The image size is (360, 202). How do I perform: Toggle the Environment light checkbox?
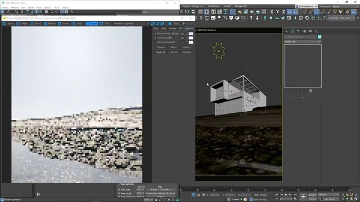pos(155,34)
